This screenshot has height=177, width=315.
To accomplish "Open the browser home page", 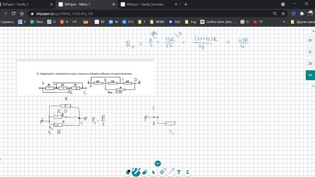I will click(x=22, y=13).
